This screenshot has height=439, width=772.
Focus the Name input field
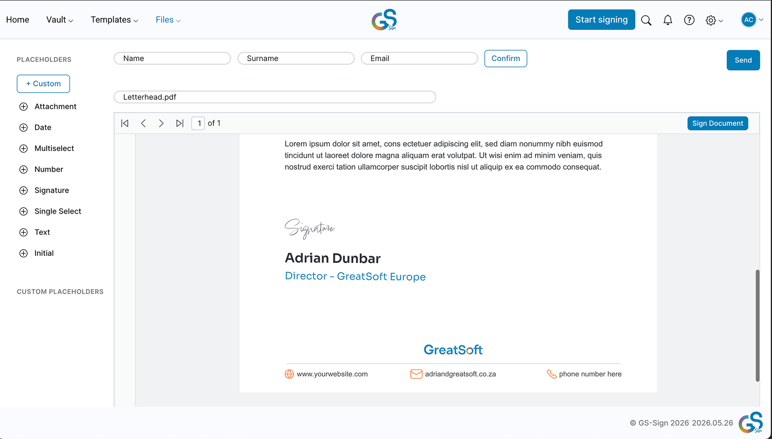[x=172, y=59]
